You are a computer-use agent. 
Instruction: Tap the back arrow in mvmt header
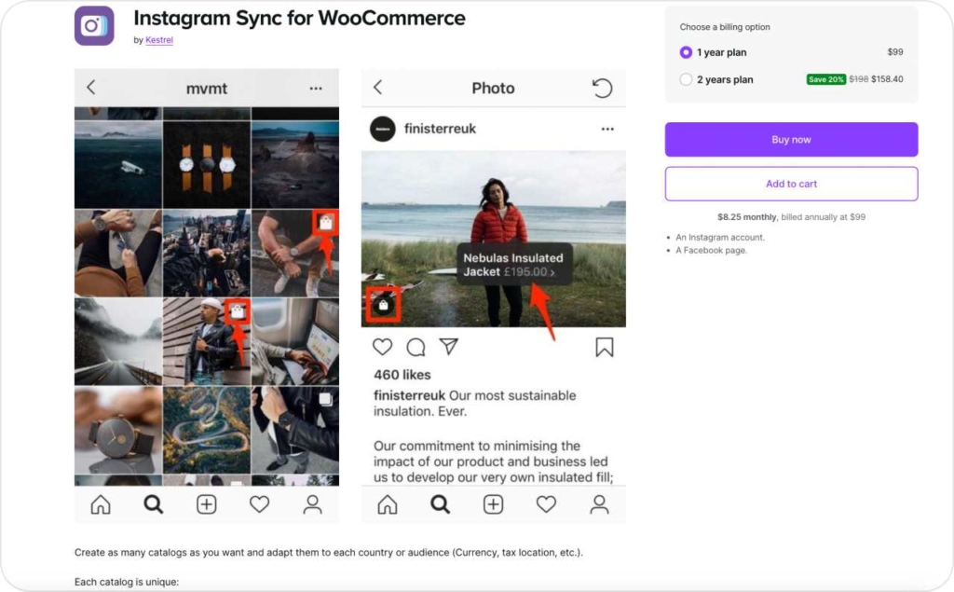pos(91,87)
